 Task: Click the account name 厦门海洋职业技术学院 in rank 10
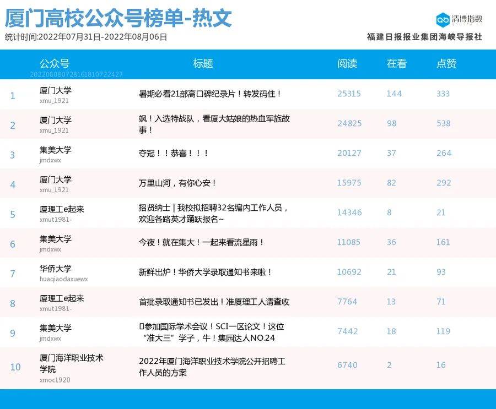pos(72,363)
